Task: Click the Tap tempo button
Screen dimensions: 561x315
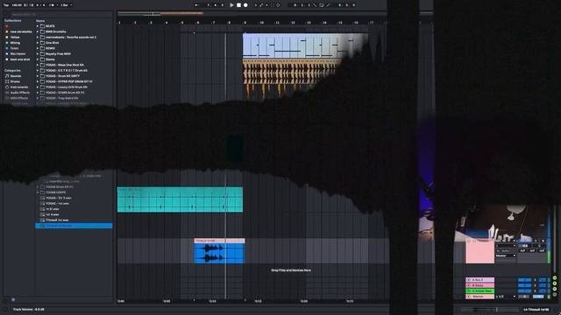Action: click(6, 5)
